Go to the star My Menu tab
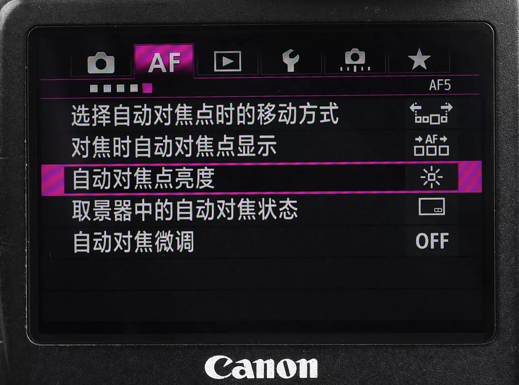519x385 pixels. (419, 61)
